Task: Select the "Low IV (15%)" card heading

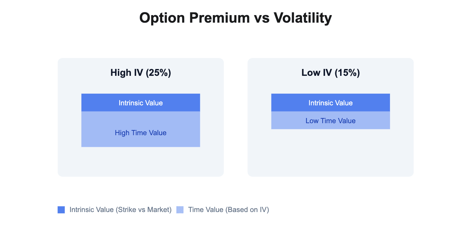Action: click(331, 73)
